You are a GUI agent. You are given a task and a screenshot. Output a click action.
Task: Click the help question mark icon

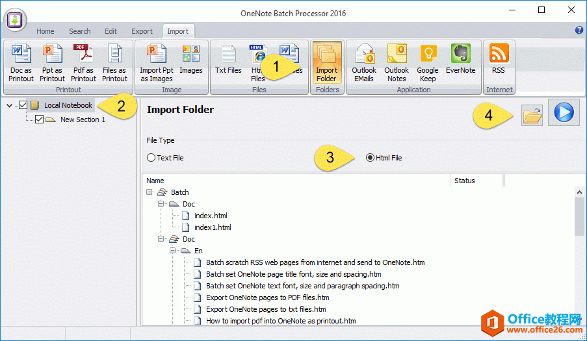point(579,30)
